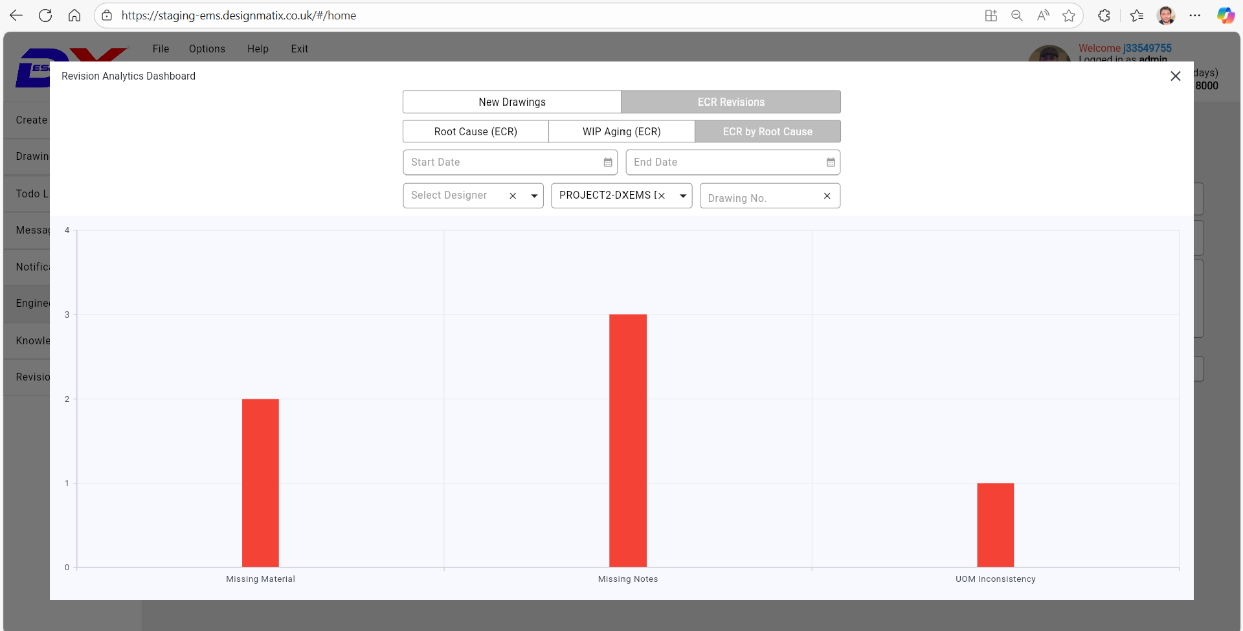Close the Revision Analytics Dashboard dialog
Screen dimensions: 1243x631
[x=1175, y=76]
